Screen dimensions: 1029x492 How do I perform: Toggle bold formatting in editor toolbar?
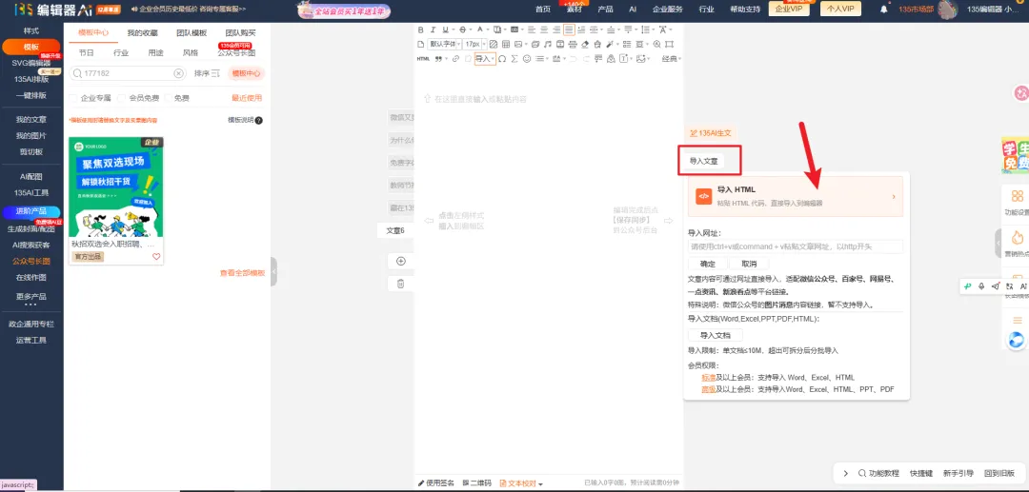click(421, 30)
